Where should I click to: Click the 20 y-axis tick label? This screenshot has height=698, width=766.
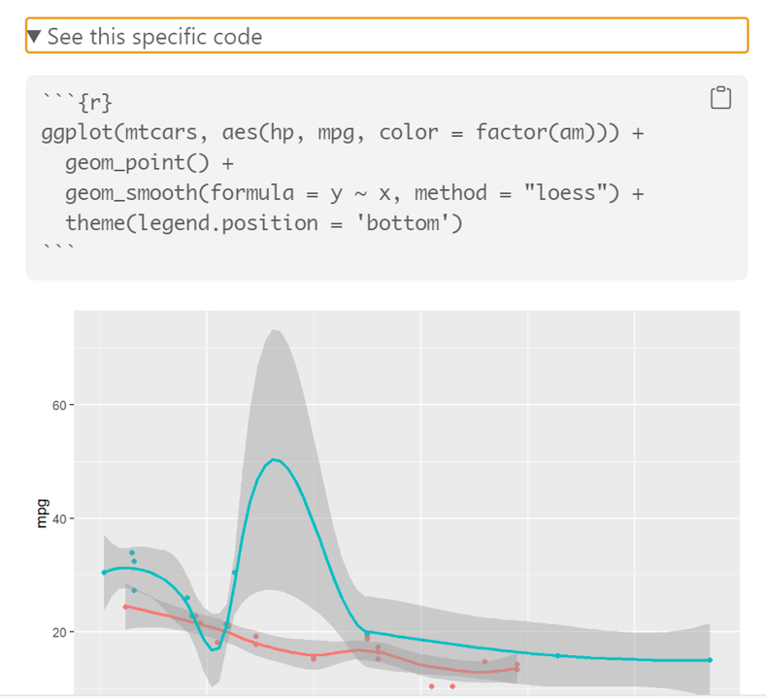tap(59, 633)
